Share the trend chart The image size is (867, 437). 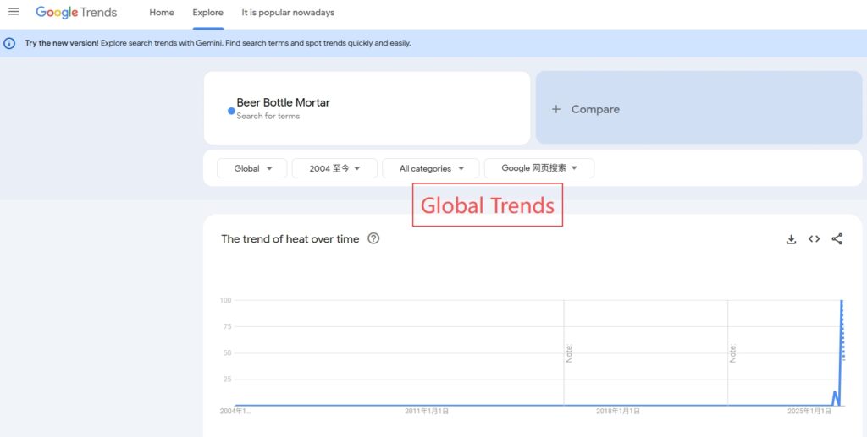point(837,239)
